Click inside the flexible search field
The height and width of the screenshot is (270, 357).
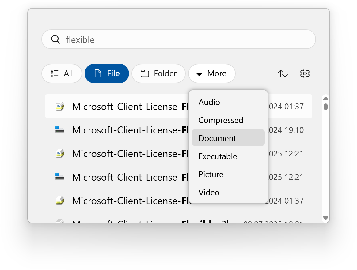153,39
